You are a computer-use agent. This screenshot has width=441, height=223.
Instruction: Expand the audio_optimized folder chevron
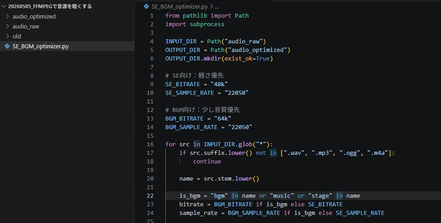point(8,16)
